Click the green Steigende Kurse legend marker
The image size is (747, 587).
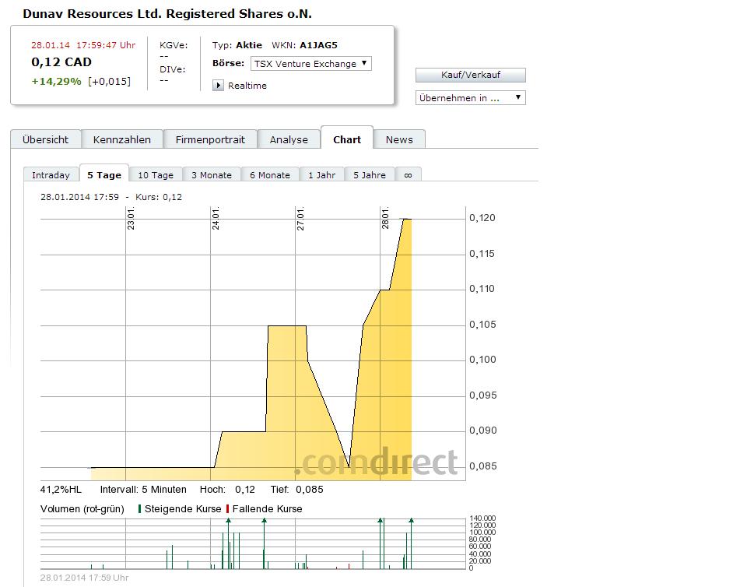tap(139, 508)
